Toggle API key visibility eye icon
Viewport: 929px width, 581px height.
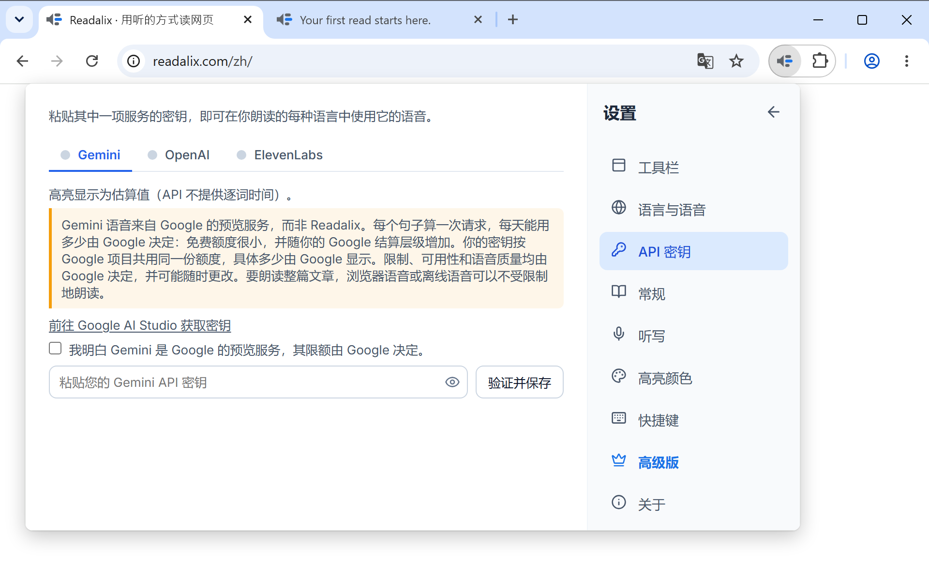tap(452, 382)
